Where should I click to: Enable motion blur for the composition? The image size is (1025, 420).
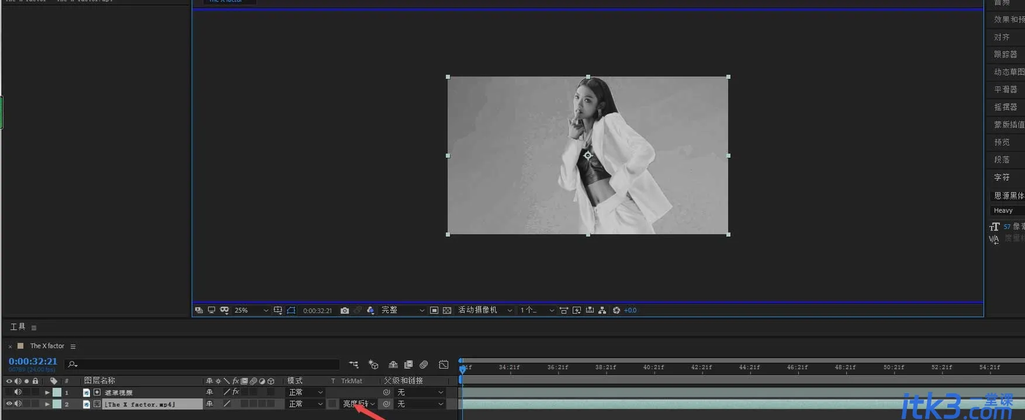(424, 365)
